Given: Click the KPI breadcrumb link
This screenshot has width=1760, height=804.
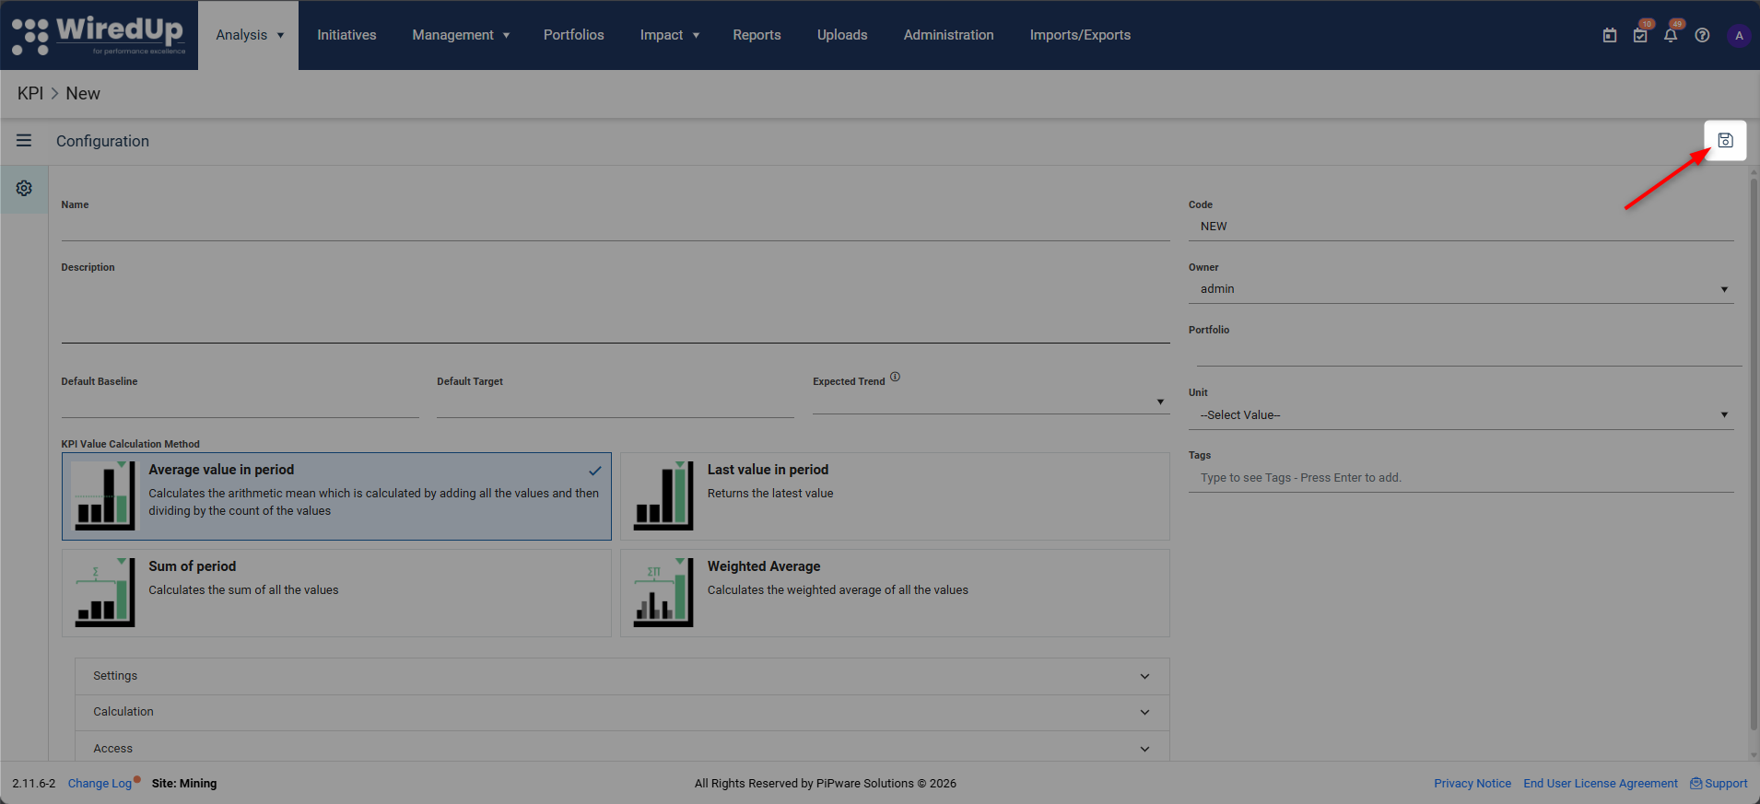Looking at the screenshot, I should pyautogui.click(x=30, y=94).
